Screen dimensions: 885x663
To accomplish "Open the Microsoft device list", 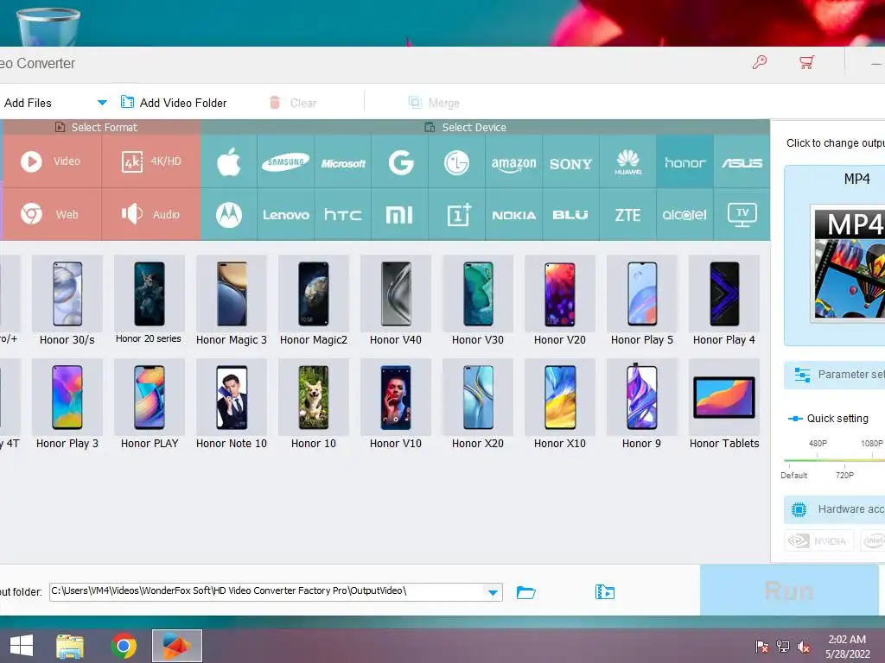I will click(x=343, y=162).
